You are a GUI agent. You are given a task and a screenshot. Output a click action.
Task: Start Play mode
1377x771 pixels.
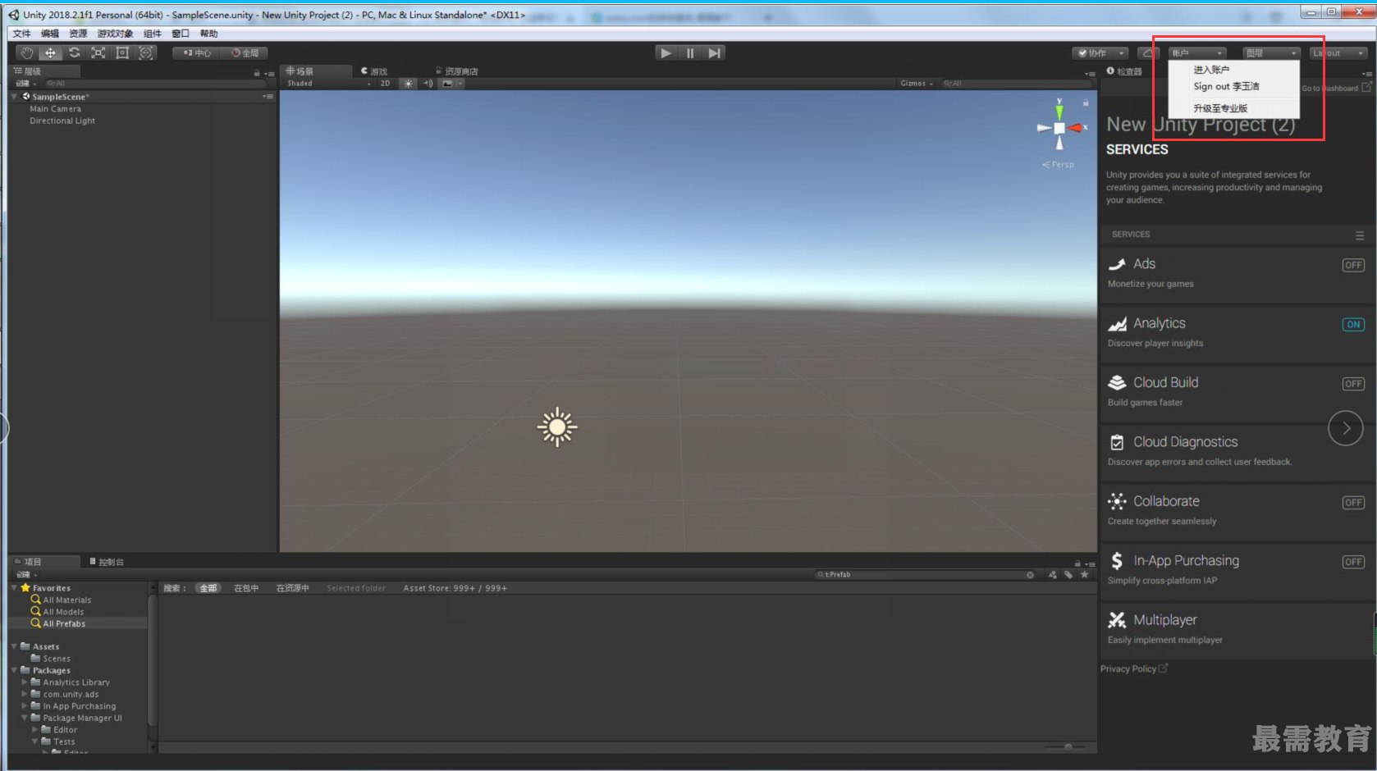coord(666,52)
